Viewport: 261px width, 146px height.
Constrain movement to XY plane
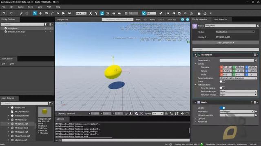pos(108,13)
